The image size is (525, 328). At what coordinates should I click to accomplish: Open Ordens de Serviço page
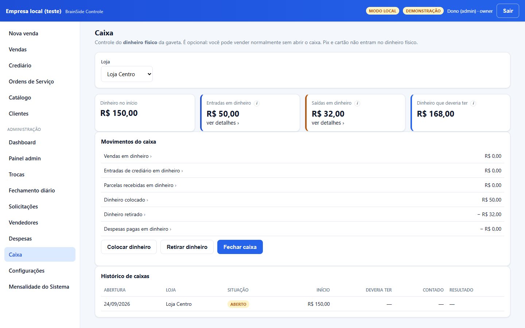click(40, 81)
